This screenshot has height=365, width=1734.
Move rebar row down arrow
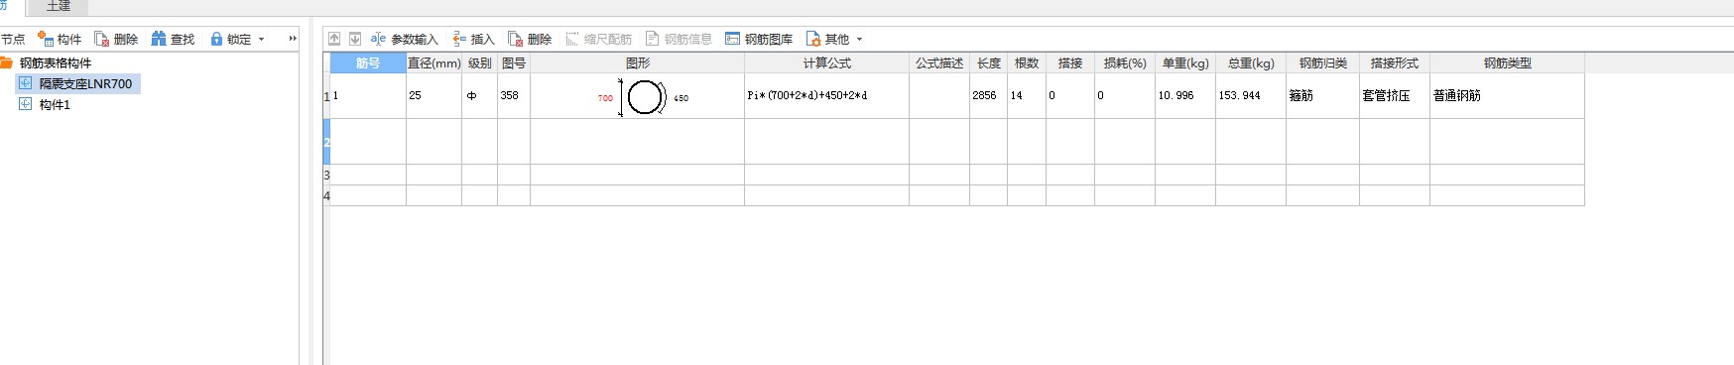click(355, 39)
